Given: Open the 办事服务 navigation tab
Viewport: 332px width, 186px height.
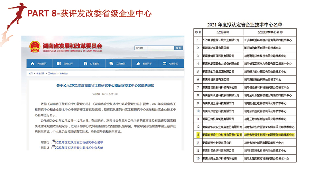Looking at the screenshot, I should click(x=94, y=64).
